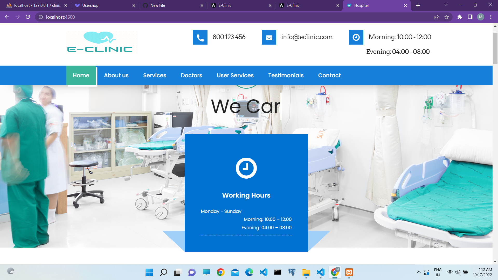Click the clock icon next to Morning hours
The width and height of the screenshot is (498, 280).
click(356, 37)
